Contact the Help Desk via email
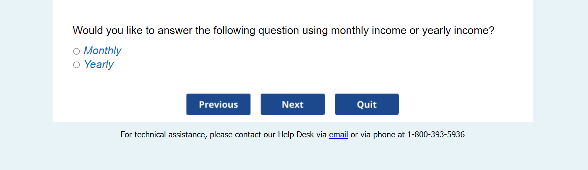Viewport: 588px width, 170px height. (x=338, y=135)
